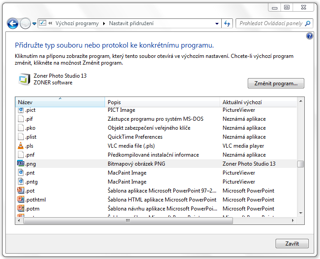Click the Nastavit přidružení breadcrumb

coord(131,23)
